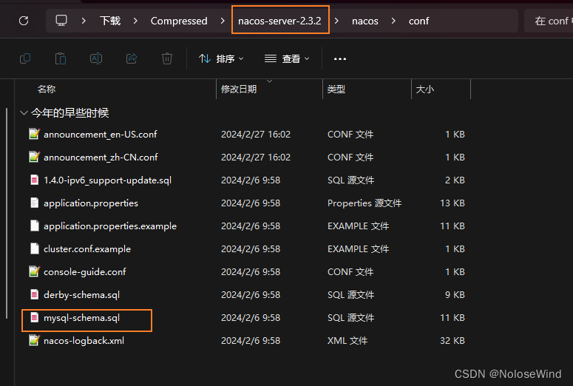The height and width of the screenshot is (386, 573).
Task: Navigate to nacos-server-2.3.2 breadcrumb folder
Action: 279,21
